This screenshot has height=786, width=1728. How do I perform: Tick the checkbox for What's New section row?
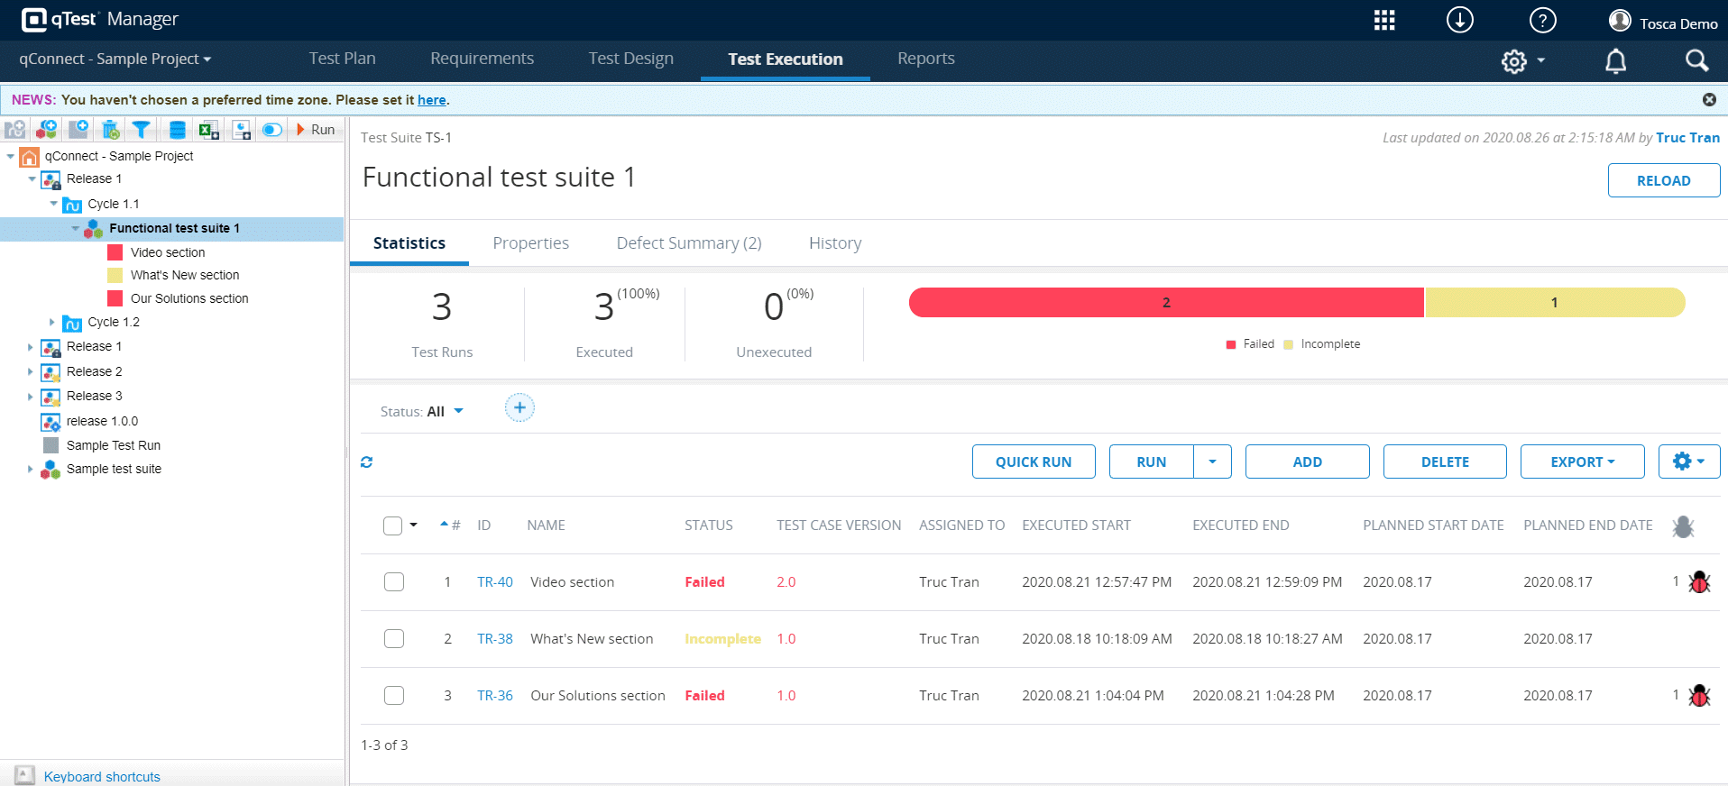click(x=394, y=639)
